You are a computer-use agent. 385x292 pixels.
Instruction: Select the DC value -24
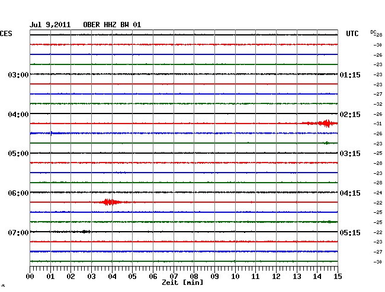tap(378, 193)
